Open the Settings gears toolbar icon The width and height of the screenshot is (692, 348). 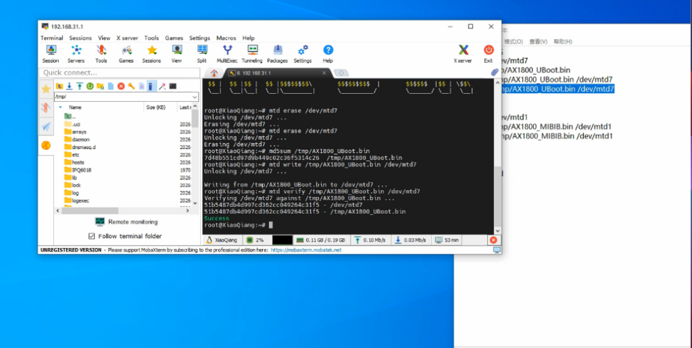click(303, 54)
